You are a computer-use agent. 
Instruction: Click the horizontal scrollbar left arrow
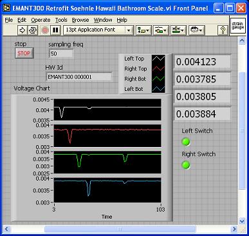(7, 229)
